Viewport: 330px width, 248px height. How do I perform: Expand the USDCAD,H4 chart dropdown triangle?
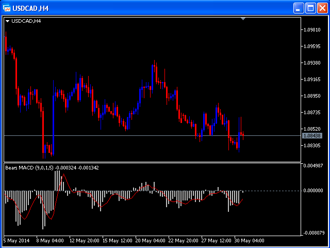[x=8, y=21]
